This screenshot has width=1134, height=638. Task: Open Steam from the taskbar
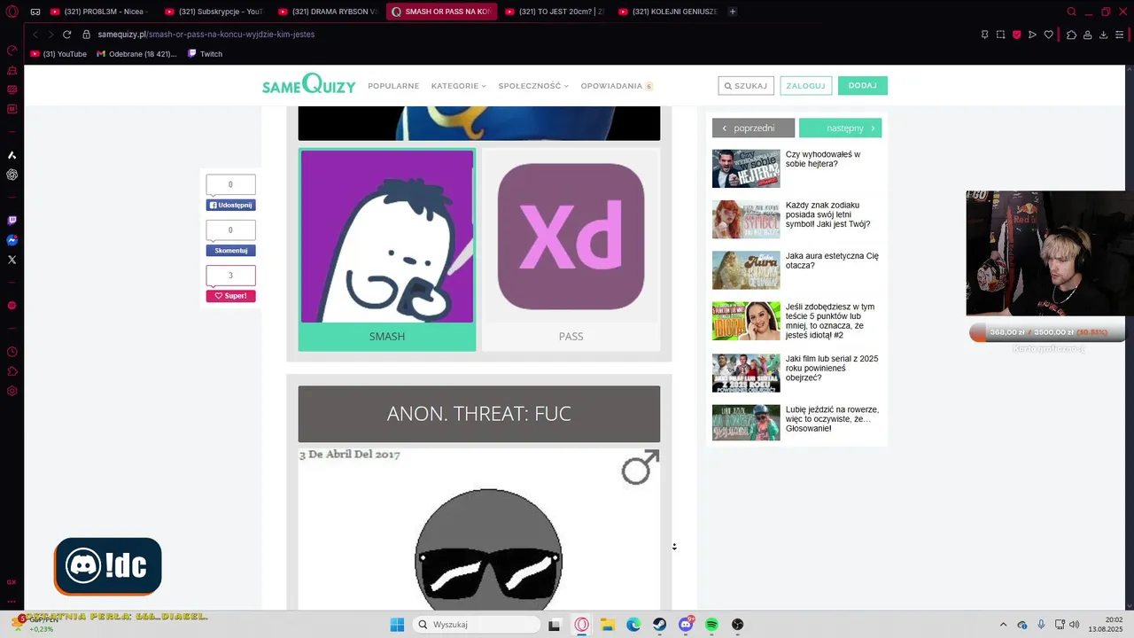click(660, 625)
